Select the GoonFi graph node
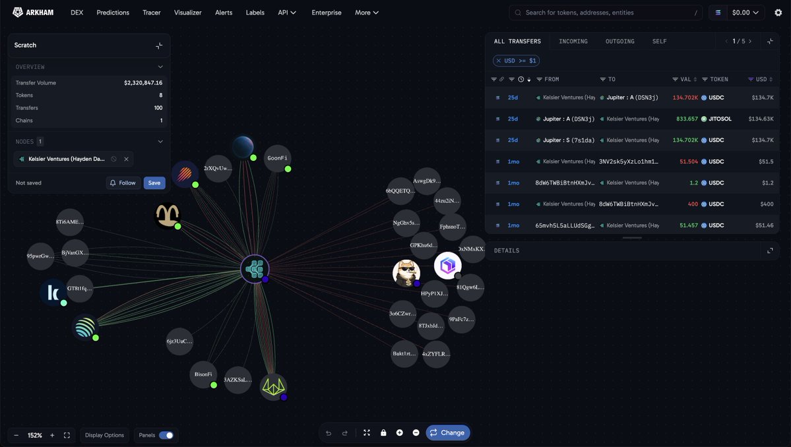 [277, 158]
